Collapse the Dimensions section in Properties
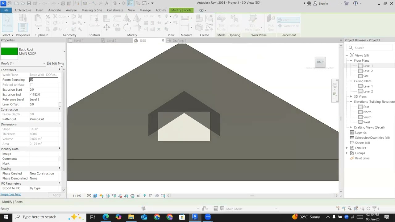This screenshot has height=222, width=395. click(x=60, y=124)
